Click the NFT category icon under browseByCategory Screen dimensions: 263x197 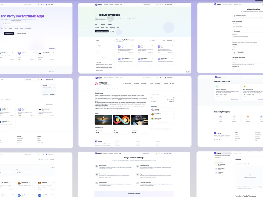pos(234,117)
